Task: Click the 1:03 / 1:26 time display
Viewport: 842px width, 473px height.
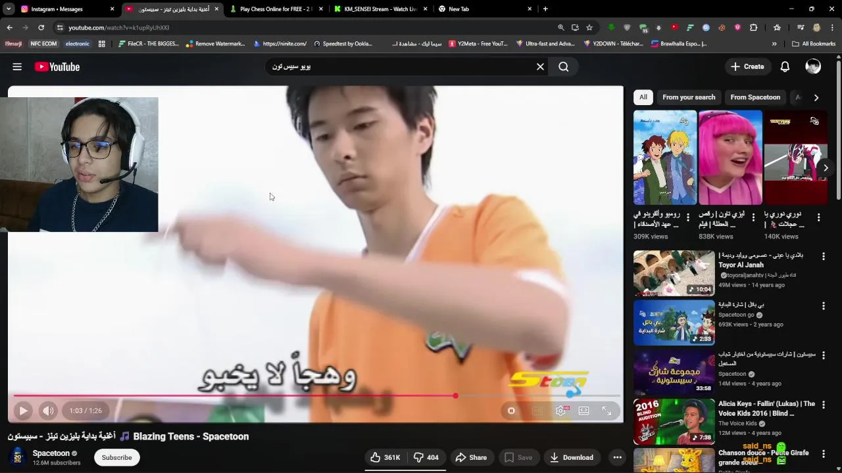Action: [86, 411]
